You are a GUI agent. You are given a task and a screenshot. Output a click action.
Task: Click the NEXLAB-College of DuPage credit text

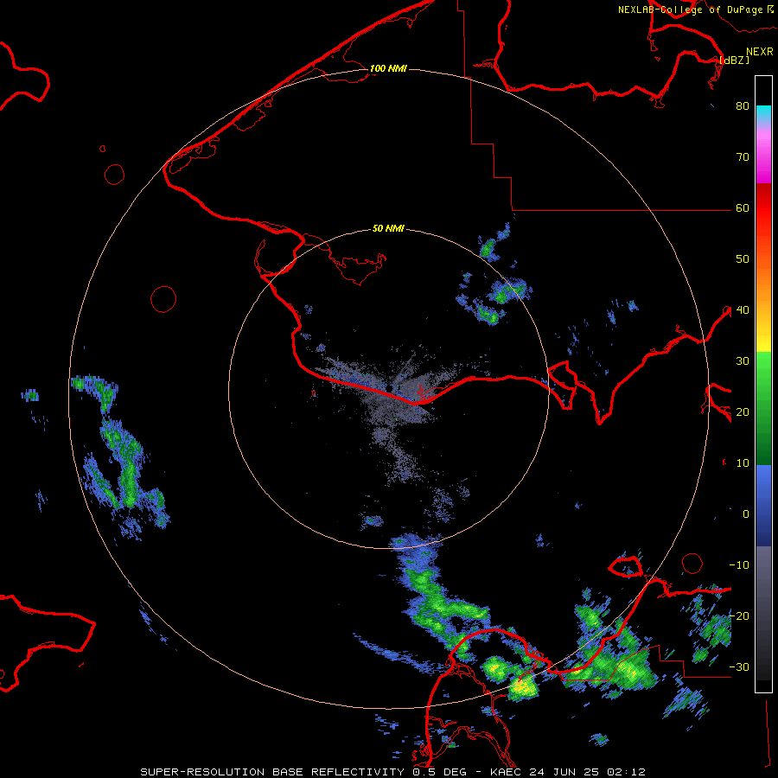coord(696,10)
